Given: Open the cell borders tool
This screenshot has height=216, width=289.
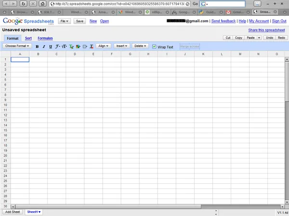Looking at the screenshot, I should (x=85, y=47).
